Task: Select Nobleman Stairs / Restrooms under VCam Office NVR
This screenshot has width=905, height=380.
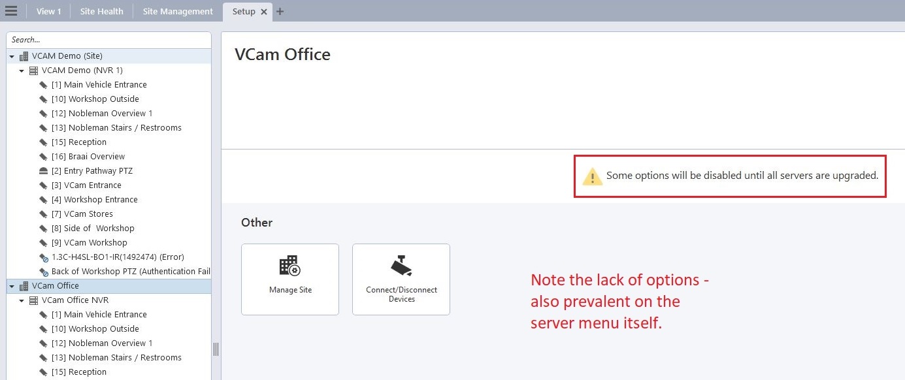Action: click(116, 358)
